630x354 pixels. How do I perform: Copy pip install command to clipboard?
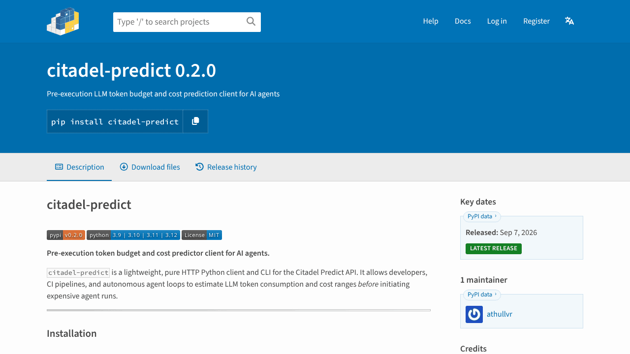tap(195, 121)
